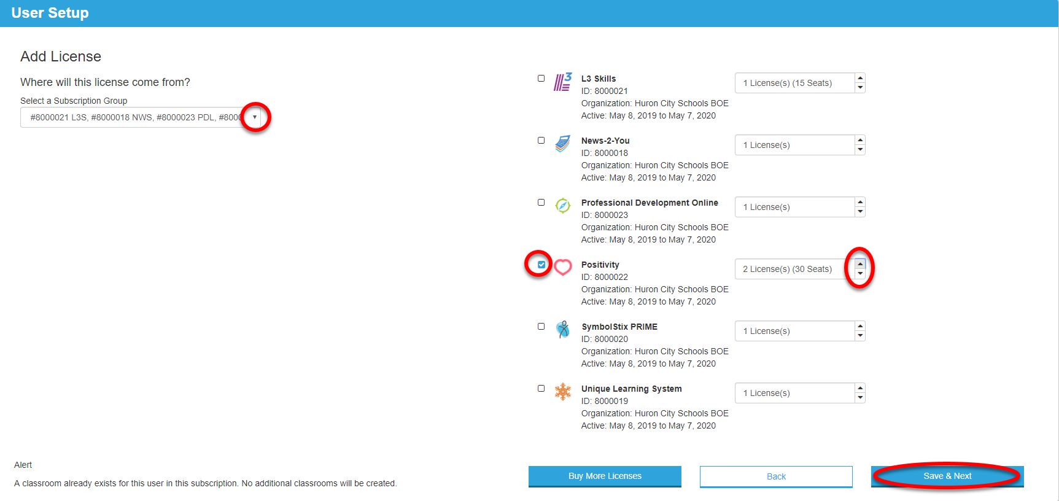
Task: Select the SymbolStix PRIME product title
Action: (x=619, y=327)
